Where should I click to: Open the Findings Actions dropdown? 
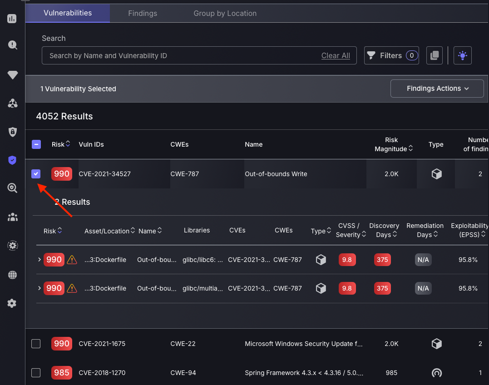[437, 89]
